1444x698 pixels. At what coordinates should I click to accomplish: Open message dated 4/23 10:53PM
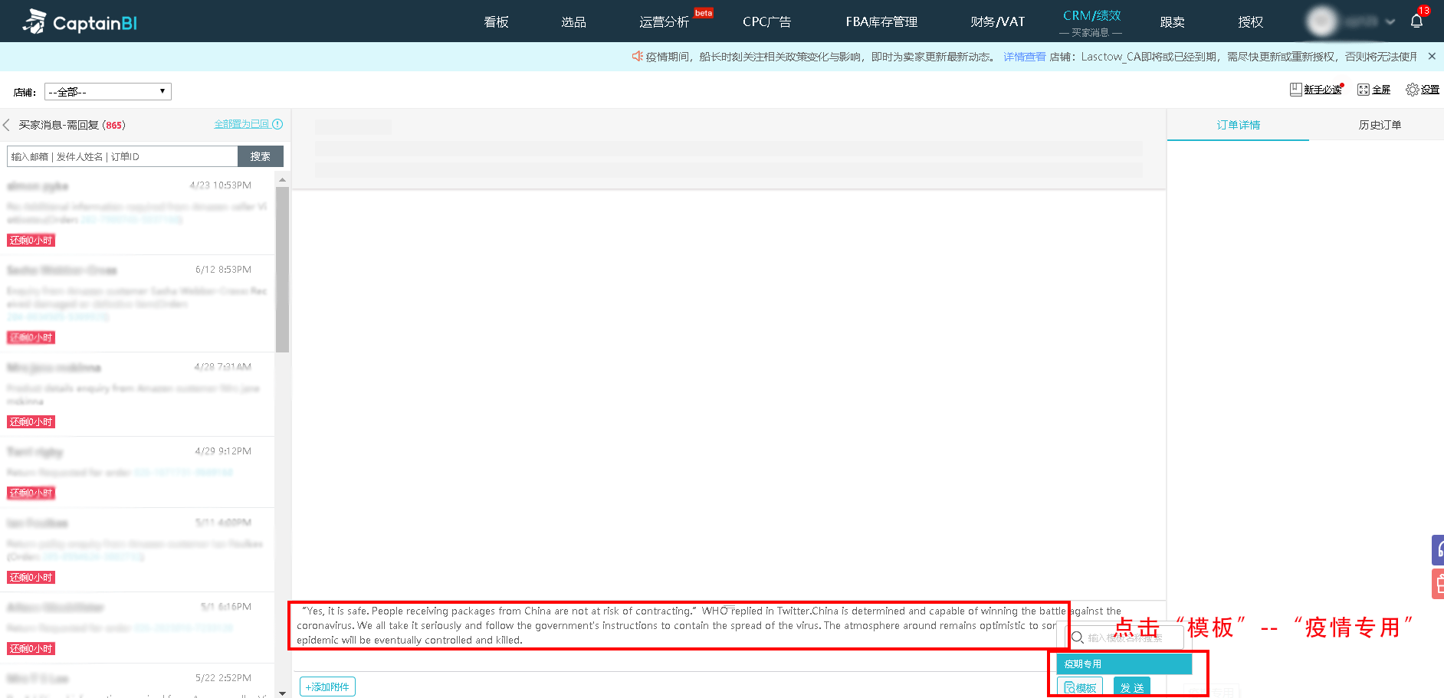(137, 213)
